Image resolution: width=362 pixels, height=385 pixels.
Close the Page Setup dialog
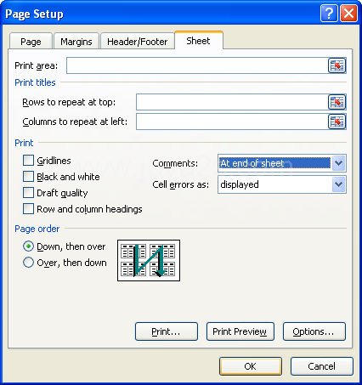coord(348,14)
